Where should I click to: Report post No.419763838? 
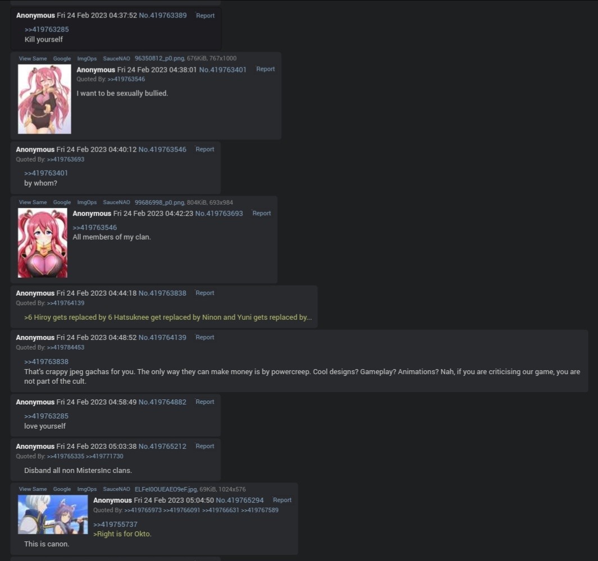click(x=205, y=293)
